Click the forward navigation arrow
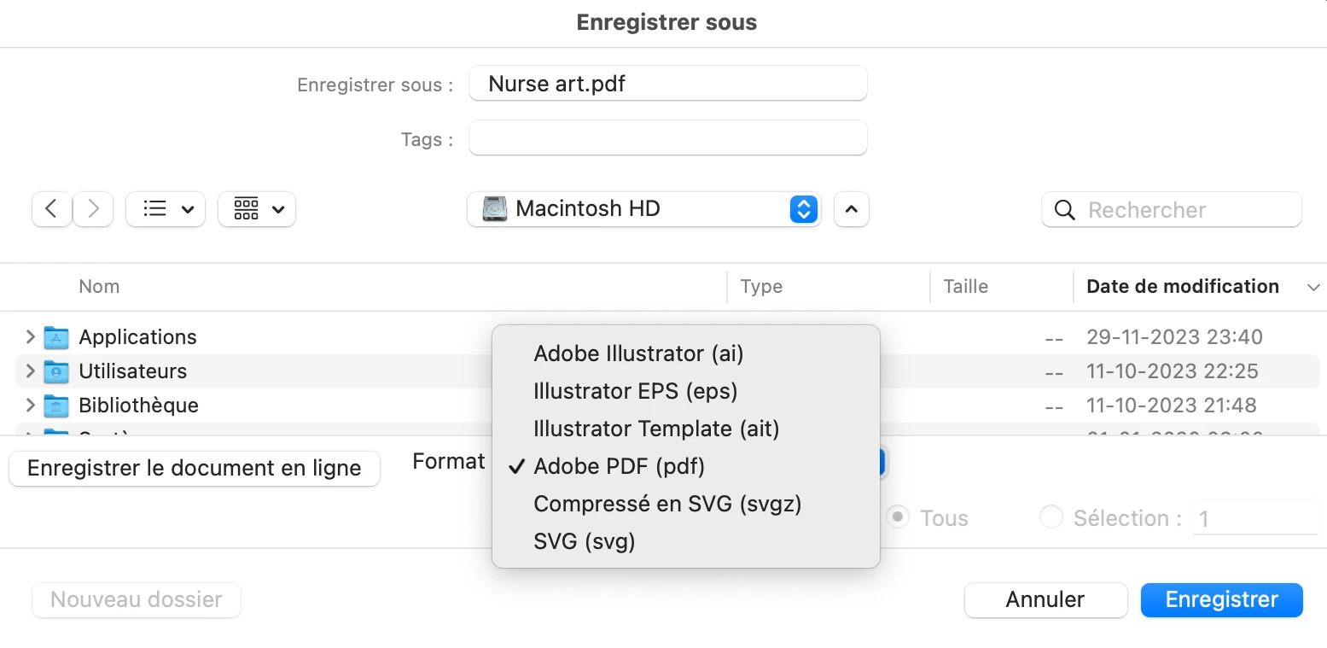The height and width of the screenshot is (648, 1327). tap(93, 209)
